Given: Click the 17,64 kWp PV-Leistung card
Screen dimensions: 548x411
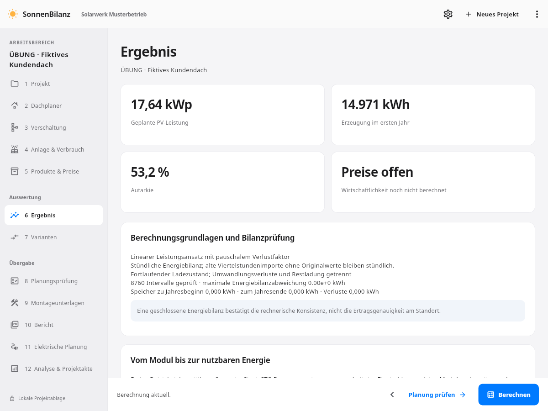Looking at the screenshot, I should [x=222, y=115].
